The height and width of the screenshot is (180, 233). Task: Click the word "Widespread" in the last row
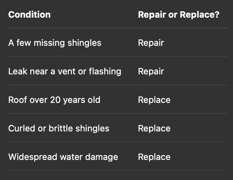(x=29, y=157)
